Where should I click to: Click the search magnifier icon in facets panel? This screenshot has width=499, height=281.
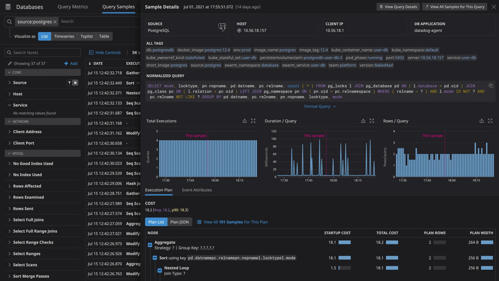click(x=9, y=52)
